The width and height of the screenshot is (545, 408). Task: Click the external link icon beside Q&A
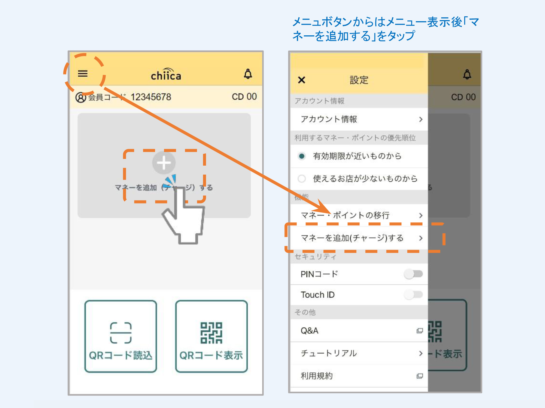pyautogui.click(x=420, y=331)
